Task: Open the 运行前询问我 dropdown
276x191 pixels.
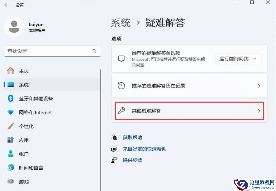Action: [x=238, y=59]
